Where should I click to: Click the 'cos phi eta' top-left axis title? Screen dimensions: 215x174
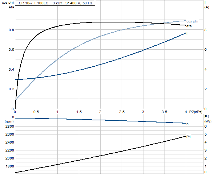click(8, 5)
